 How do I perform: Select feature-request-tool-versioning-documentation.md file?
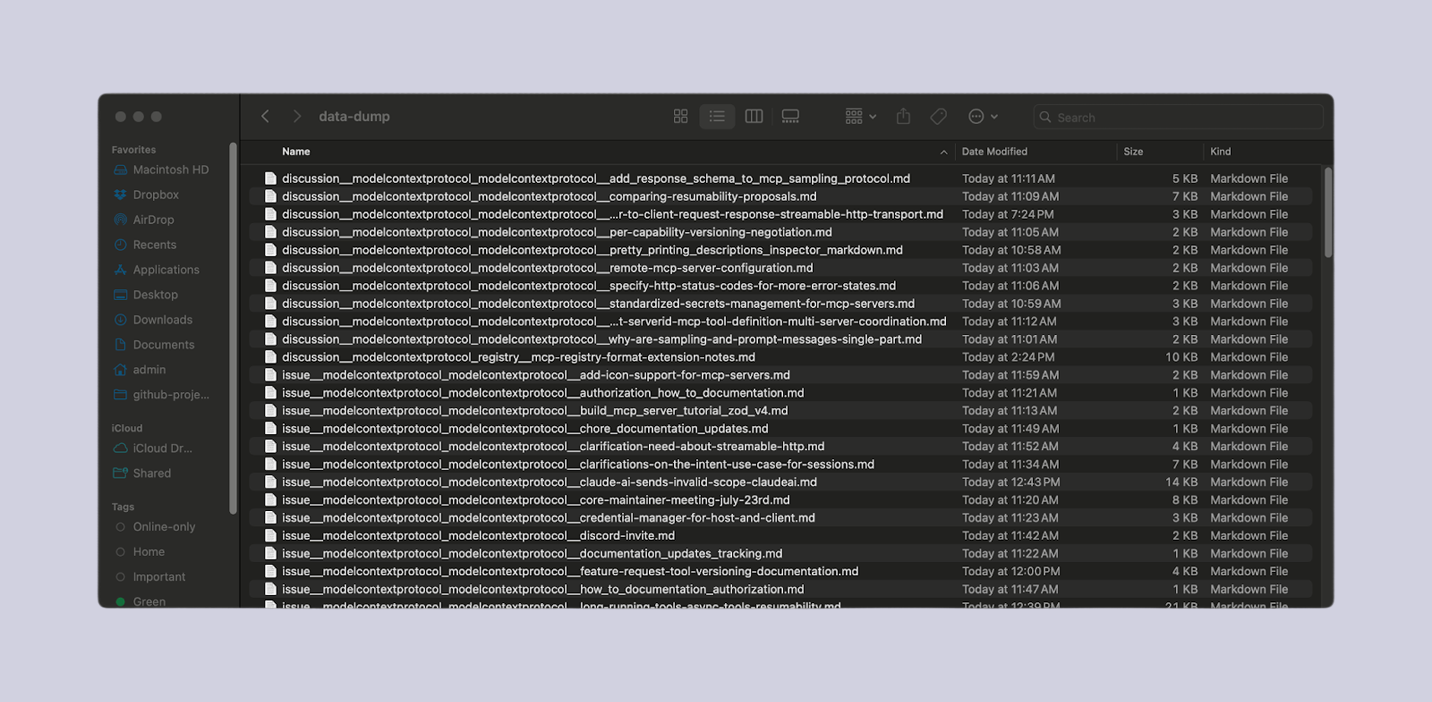click(x=781, y=571)
